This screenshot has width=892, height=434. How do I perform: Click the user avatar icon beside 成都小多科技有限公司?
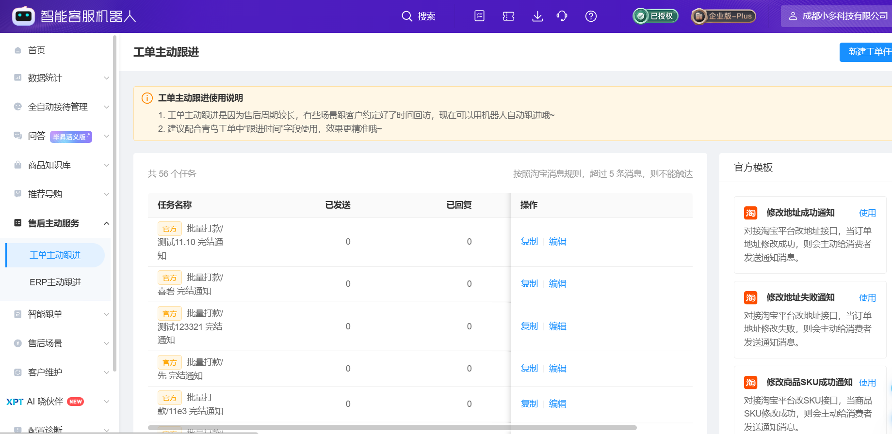click(793, 16)
